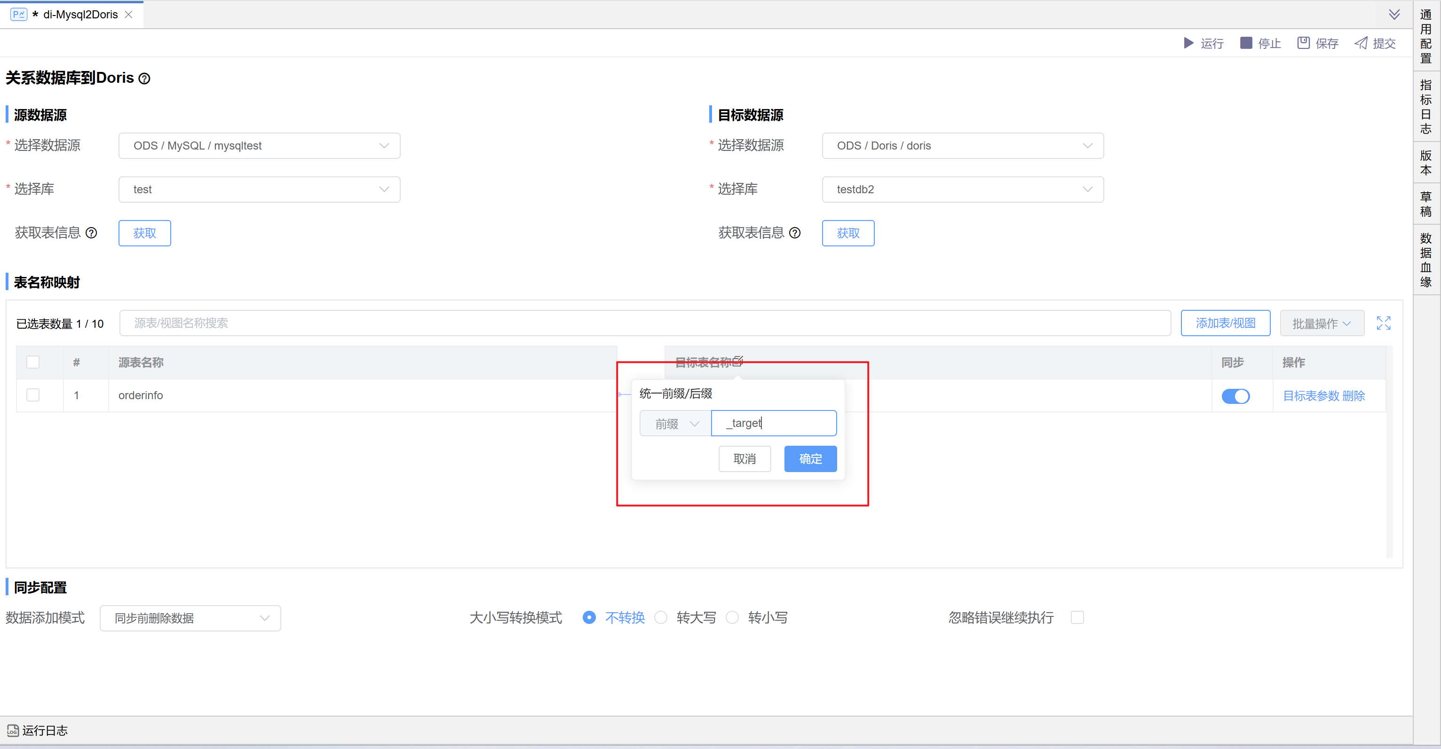This screenshot has height=749, width=1441.
Task: Click help icon beside 关系数据库到Doris title
Action: tap(144, 79)
